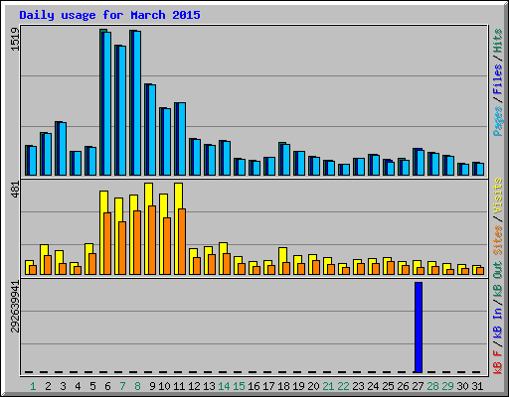This screenshot has height=397, width=509.
Task: Click day 17 on the x-axis
Action: coord(268,386)
